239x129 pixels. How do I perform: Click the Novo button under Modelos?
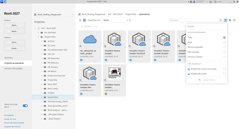click(15, 31)
